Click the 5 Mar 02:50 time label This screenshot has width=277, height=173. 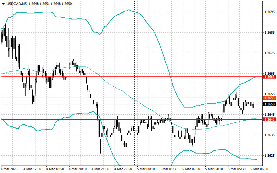tap(191, 169)
